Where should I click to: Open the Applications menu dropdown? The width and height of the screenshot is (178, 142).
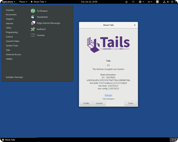(x=9, y=2)
